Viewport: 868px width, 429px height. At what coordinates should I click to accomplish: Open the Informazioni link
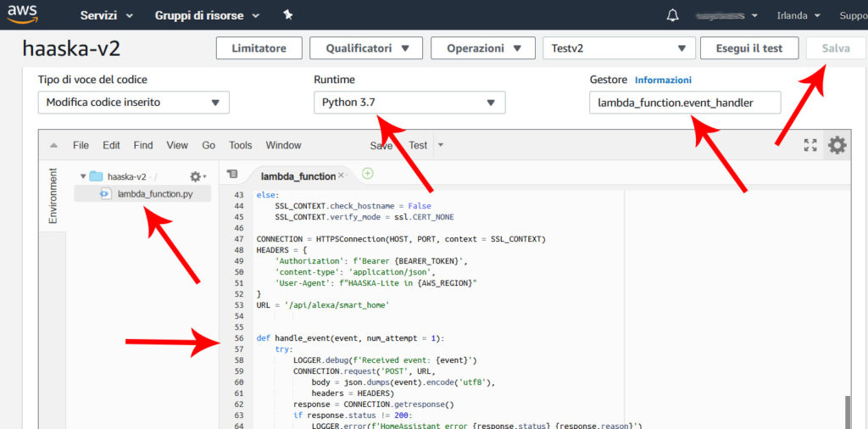point(663,81)
